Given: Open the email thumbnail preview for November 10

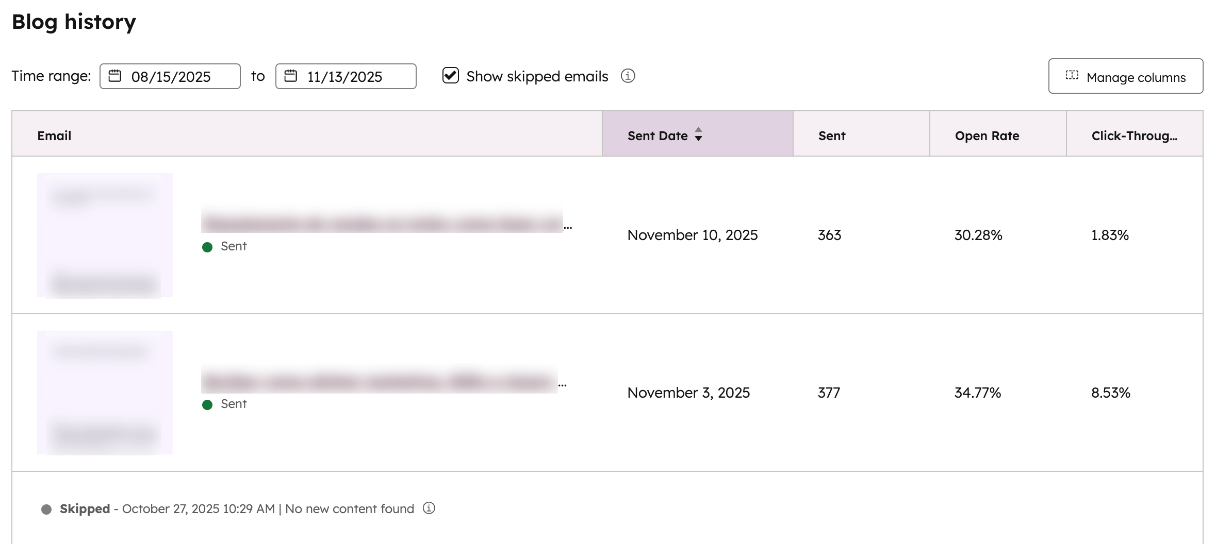Looking at the screenshot, I should pos(105,235).
